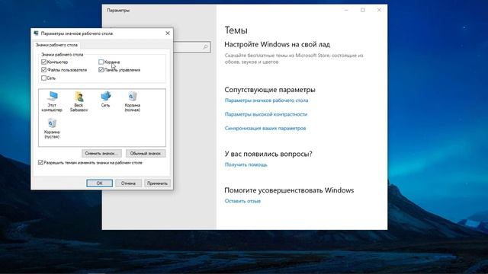Close the Параметры window

click(379, 10)
